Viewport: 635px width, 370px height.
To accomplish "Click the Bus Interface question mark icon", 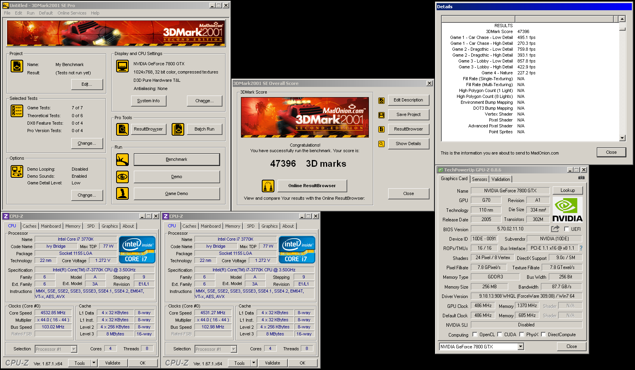I will pos(581,248).
